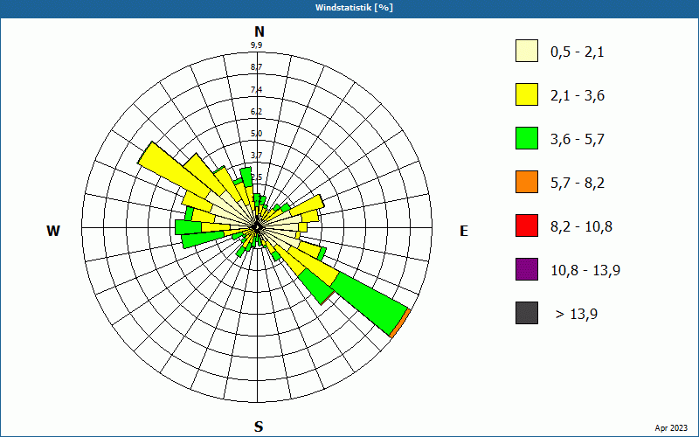Click the '8,7' ring scale value

click(256, 67)
